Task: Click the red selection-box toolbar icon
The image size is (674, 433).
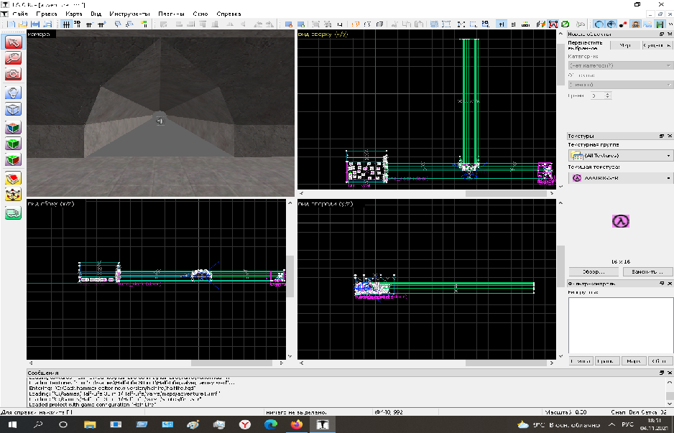Action: [553, 24]
